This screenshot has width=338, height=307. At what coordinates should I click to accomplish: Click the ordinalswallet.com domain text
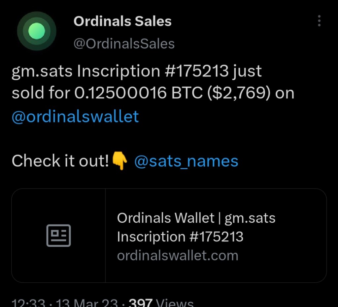click(x=178, y=256)
